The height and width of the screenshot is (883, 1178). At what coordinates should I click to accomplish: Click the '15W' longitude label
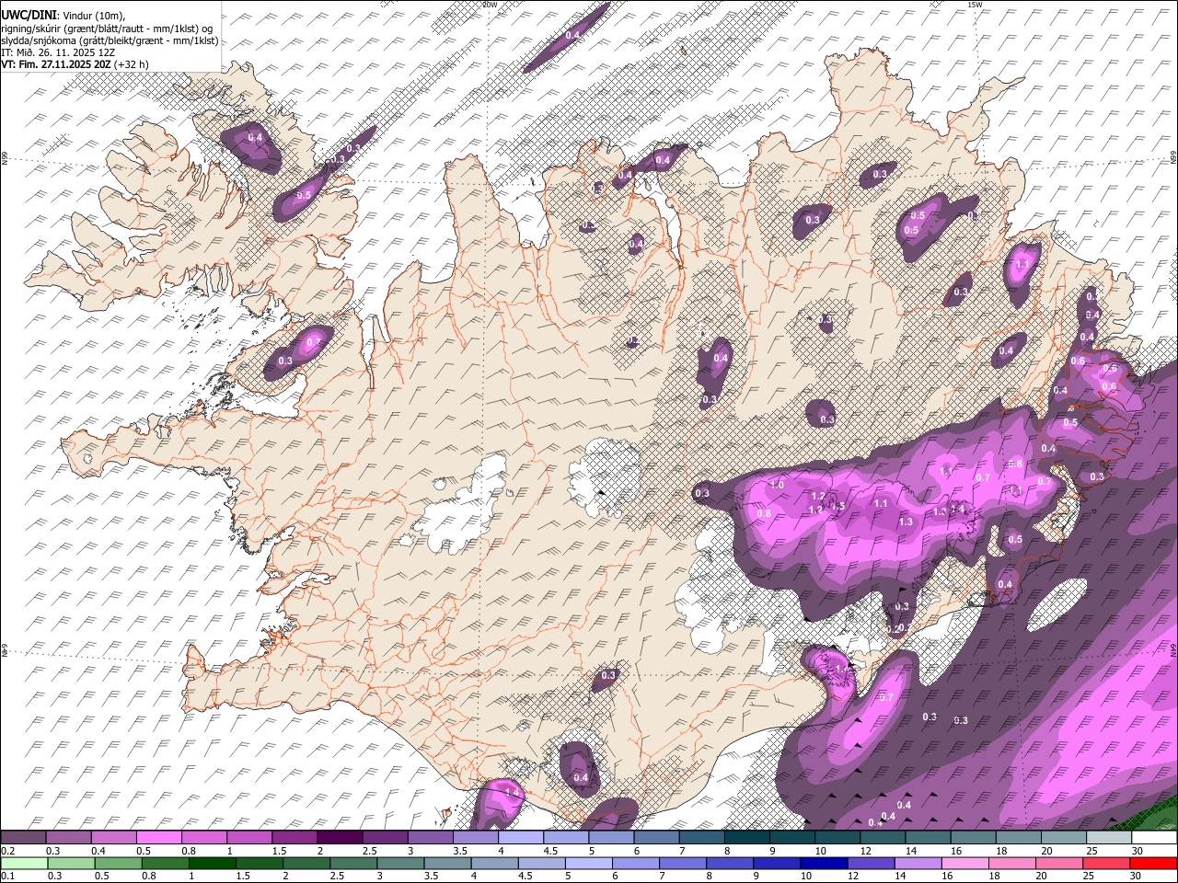976,5
